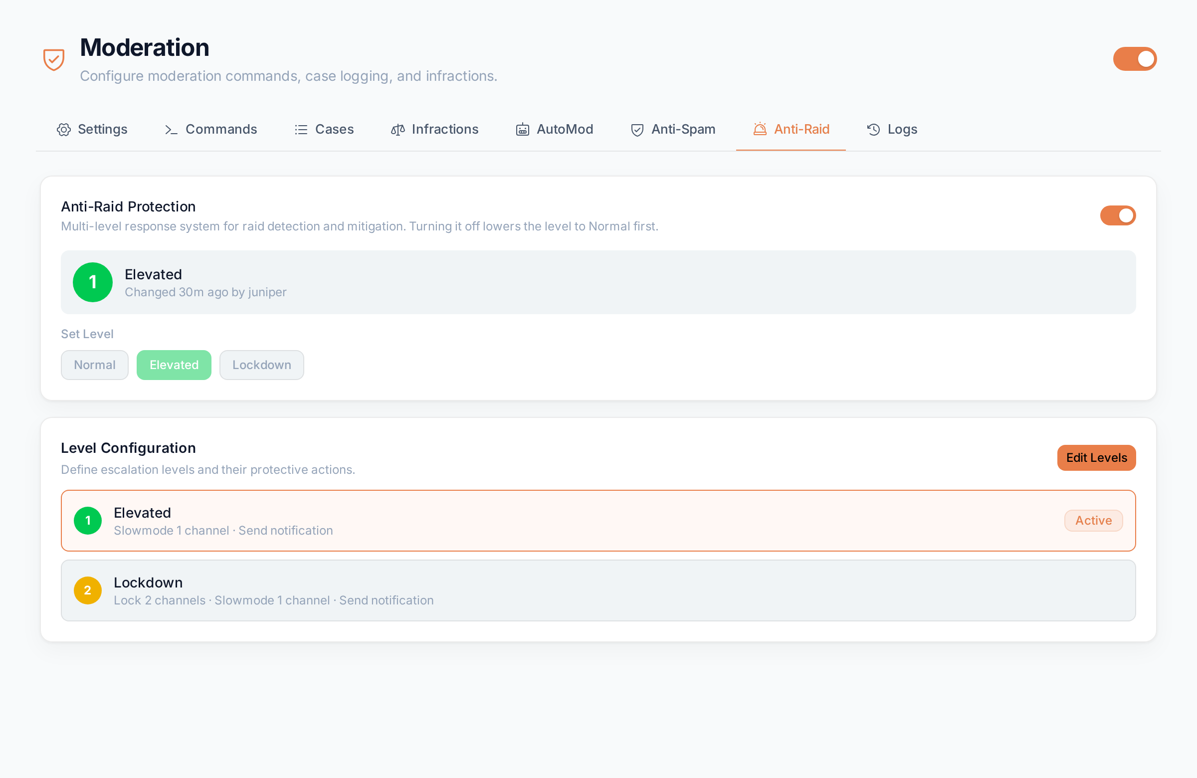
Task: Select the Anti-Raid tab
Action: (x=791, y=129)
